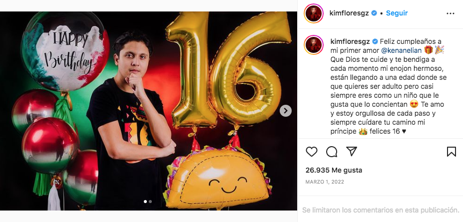Select the second carousel indicator dot
The image size is (463, 222).
coord(150,202)
